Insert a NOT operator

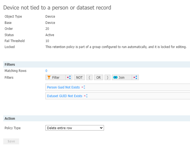click(79, 77)
